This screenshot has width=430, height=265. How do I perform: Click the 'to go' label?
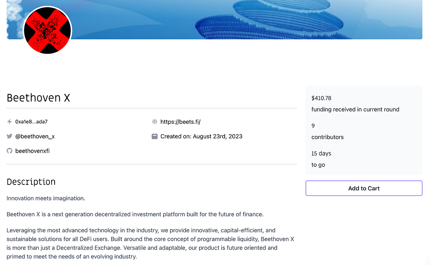point(318,165)
